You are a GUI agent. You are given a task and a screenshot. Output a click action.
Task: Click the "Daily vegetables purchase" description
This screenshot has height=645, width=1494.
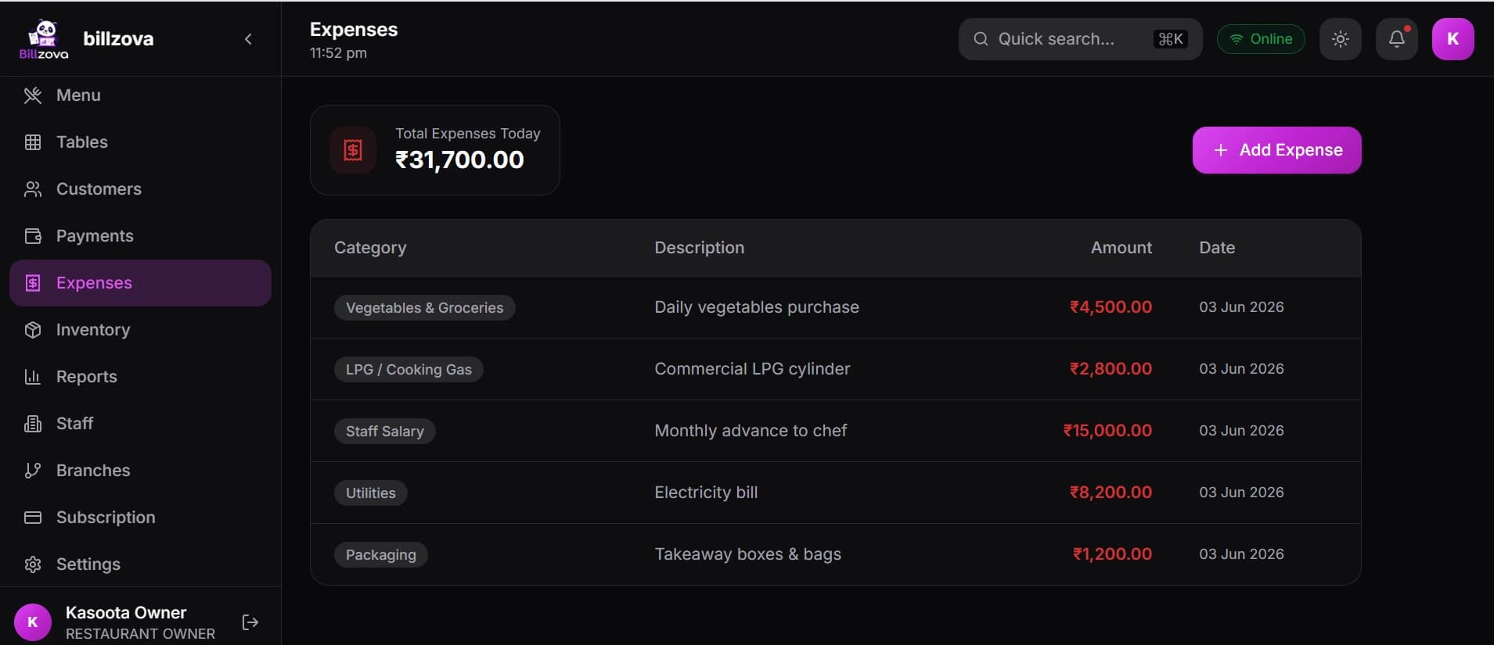[x=757, y=307]
